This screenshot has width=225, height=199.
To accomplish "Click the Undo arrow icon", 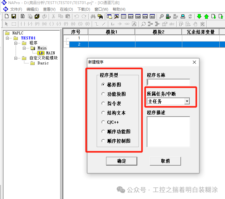I will tap(77, 16).
